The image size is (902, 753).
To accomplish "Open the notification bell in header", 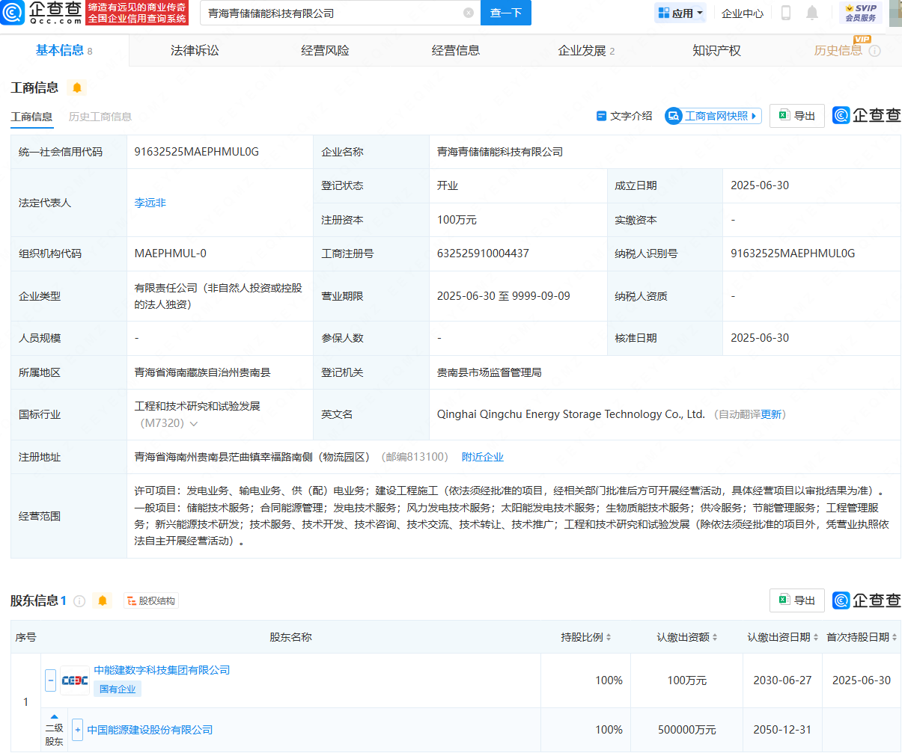I will pos(812,13).
